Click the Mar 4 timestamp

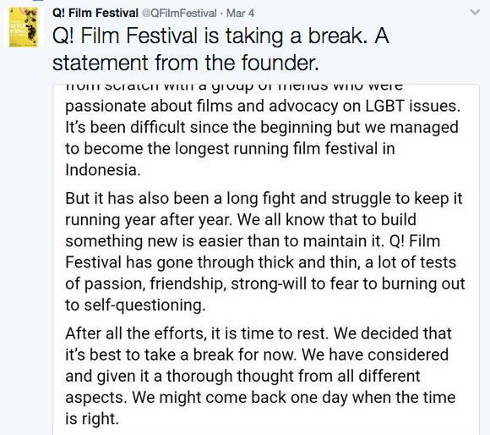pos(240,14)
